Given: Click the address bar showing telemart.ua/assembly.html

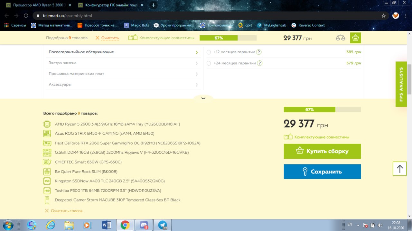Looking at the screenshot, I should pos(211,15).
